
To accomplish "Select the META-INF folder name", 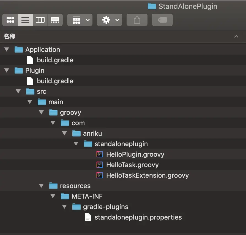I will click(x=87, y=196).
